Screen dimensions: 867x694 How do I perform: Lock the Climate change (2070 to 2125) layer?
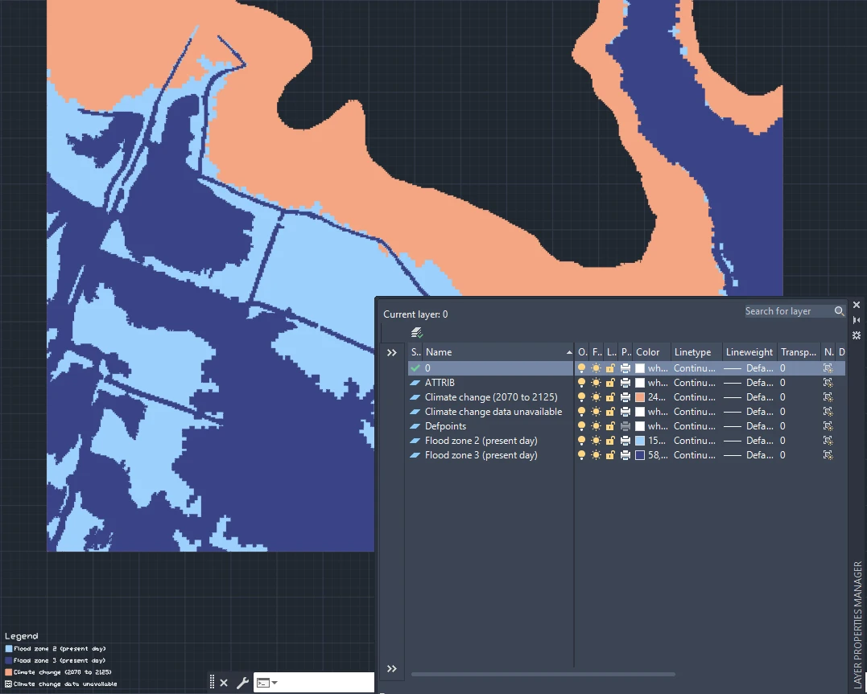(x=610, y=397)
